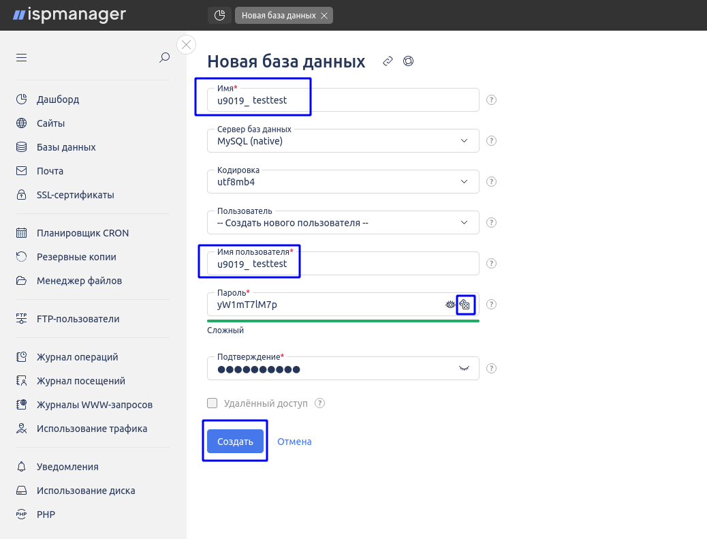Click the Журнал посещений icon
This screenshot has width=707, height=539.
click(21, 381)
